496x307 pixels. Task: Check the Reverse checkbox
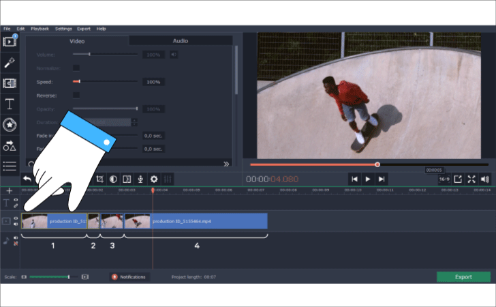click(x=76, y=95)
